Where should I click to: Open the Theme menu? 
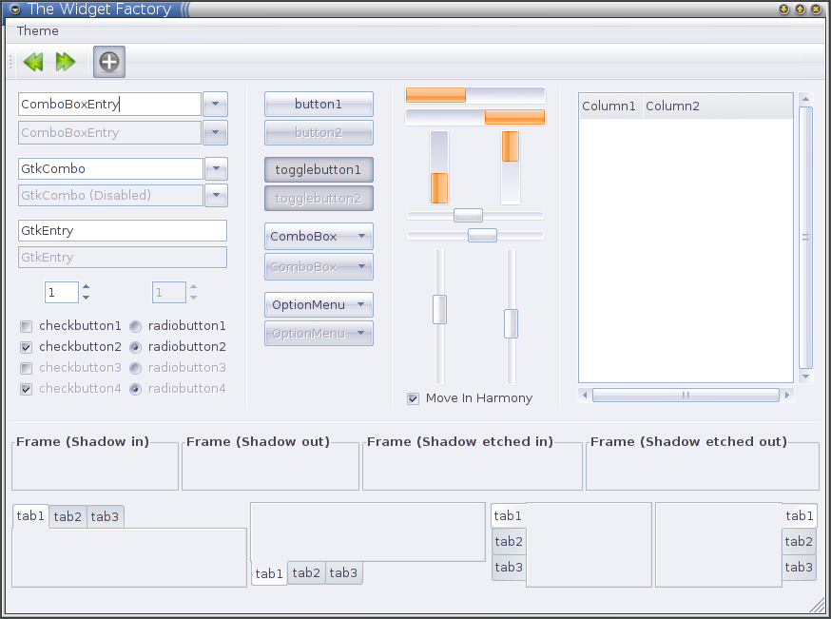(x=37, y=30)
